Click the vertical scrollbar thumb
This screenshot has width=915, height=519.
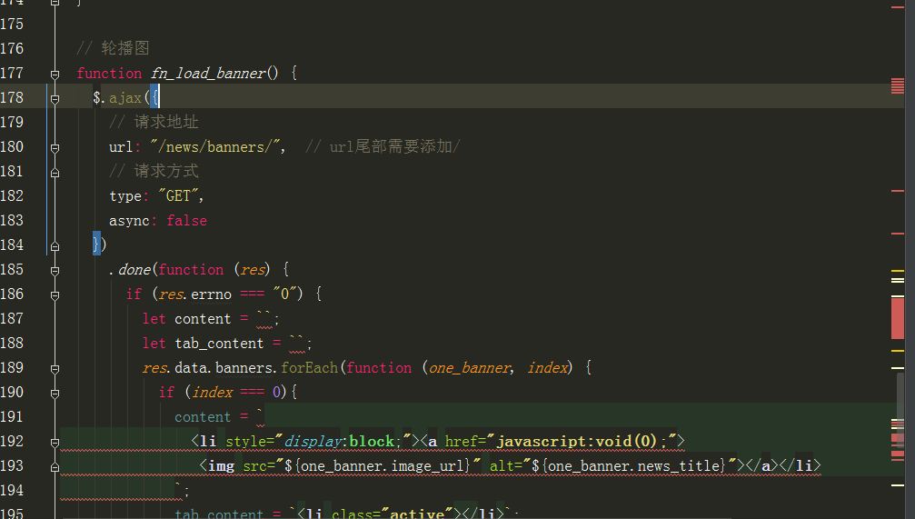pos(901,410)
